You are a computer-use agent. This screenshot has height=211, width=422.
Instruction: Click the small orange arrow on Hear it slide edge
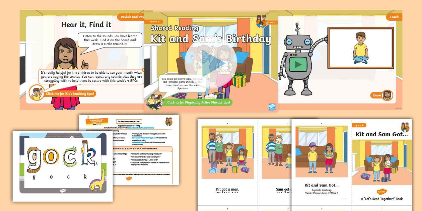pos(143,70)
